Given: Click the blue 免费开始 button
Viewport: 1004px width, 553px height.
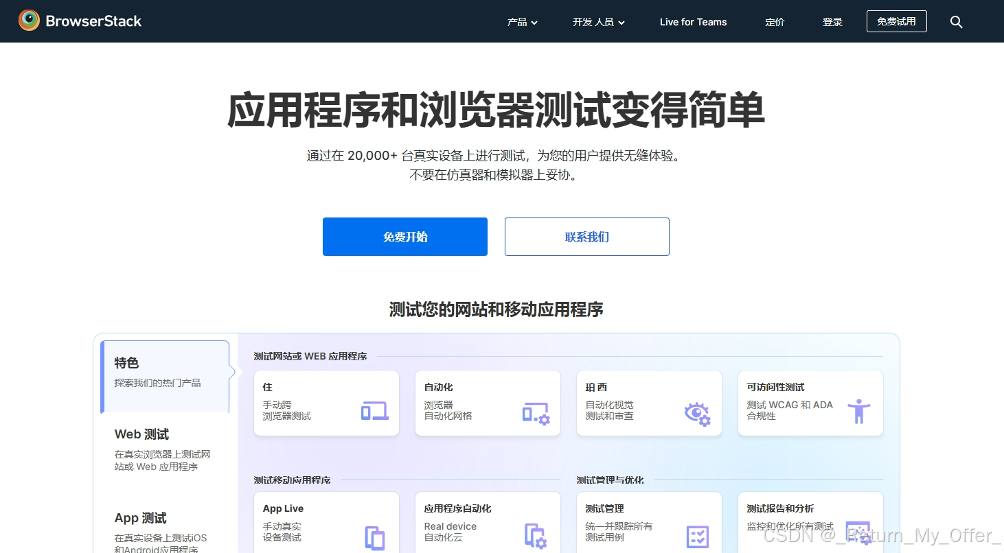Looking at the screenshot, I should point(405,237).
